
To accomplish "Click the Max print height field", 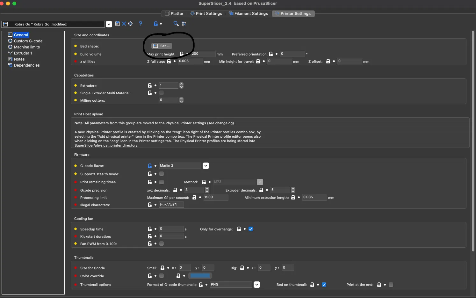I will pos(203,54).
